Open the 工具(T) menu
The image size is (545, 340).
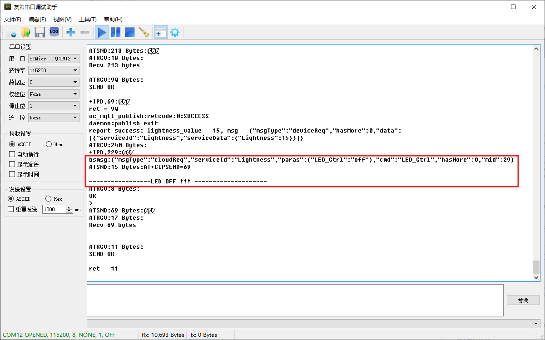coord(88,20)
